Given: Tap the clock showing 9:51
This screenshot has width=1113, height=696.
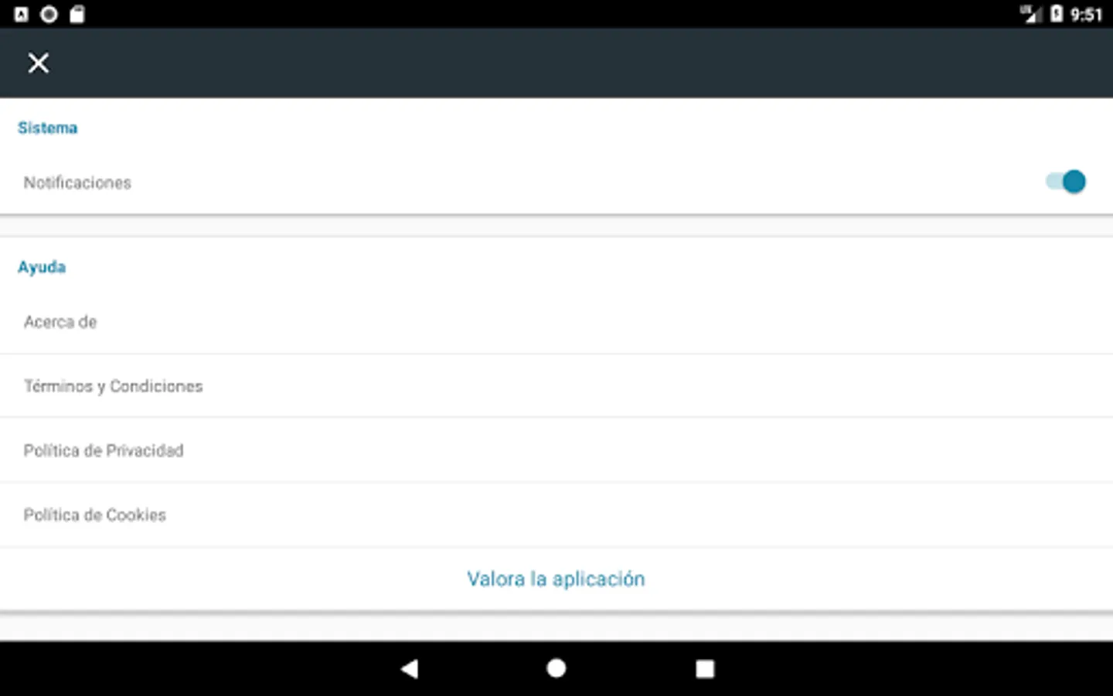Looking at the screenshot, I should tap(1087, 15).
